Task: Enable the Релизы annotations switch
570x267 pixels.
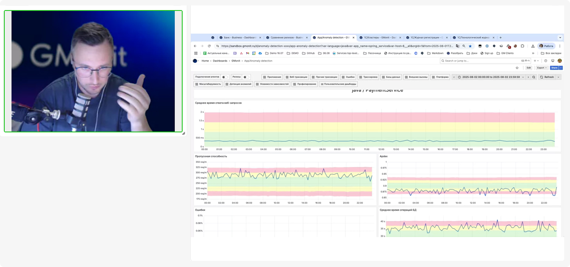Action: point(246,77)
